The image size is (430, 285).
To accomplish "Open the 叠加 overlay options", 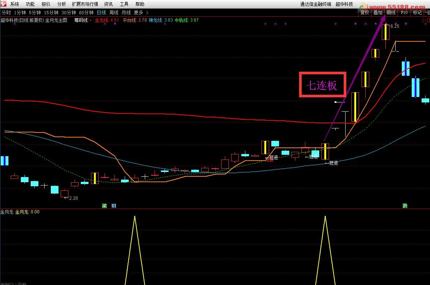I will pos(378,12).
